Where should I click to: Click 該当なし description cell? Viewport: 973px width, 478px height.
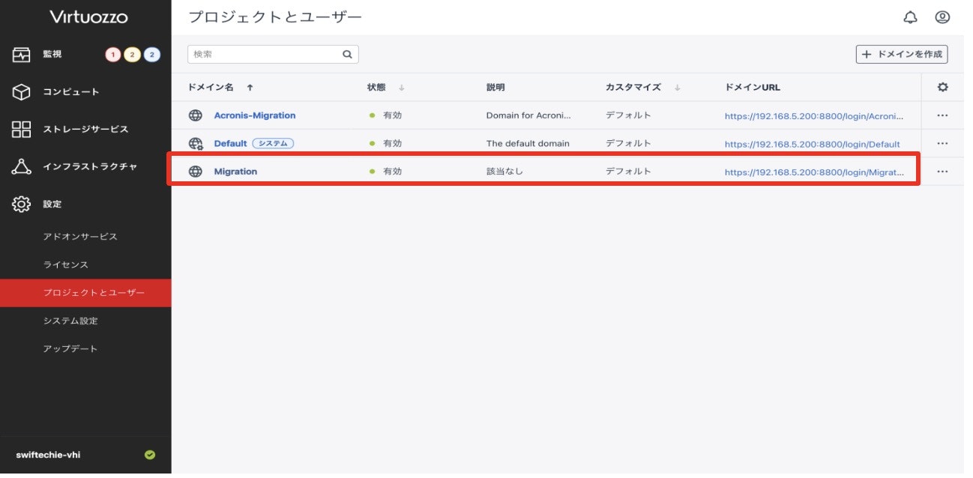tap(504, 172)
